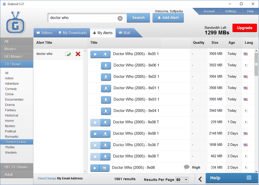This screenshot has height=185, width=259.
Task: Sort results by Age column
Action: 232,42
